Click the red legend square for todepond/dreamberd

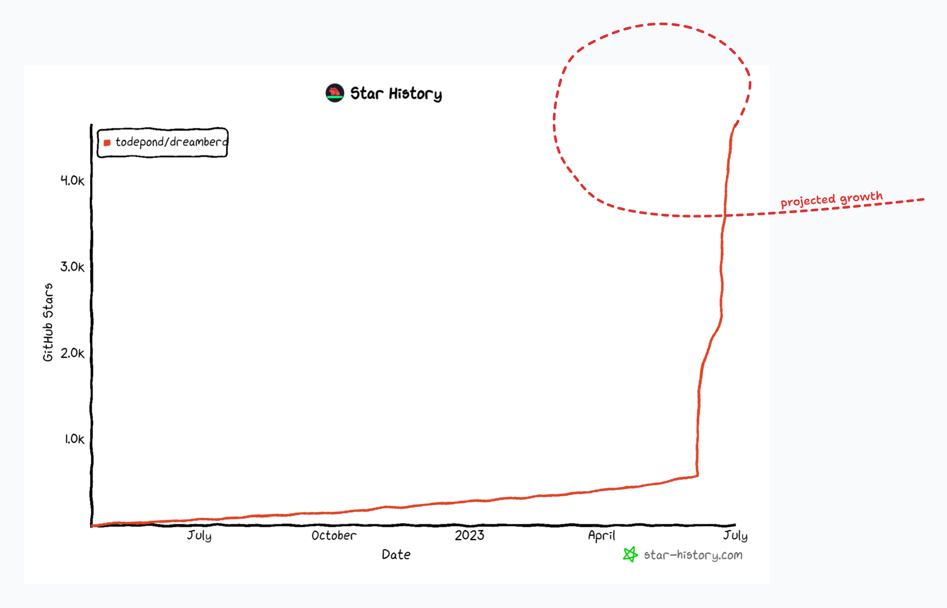pyautogui.click(x=107, y=142)
